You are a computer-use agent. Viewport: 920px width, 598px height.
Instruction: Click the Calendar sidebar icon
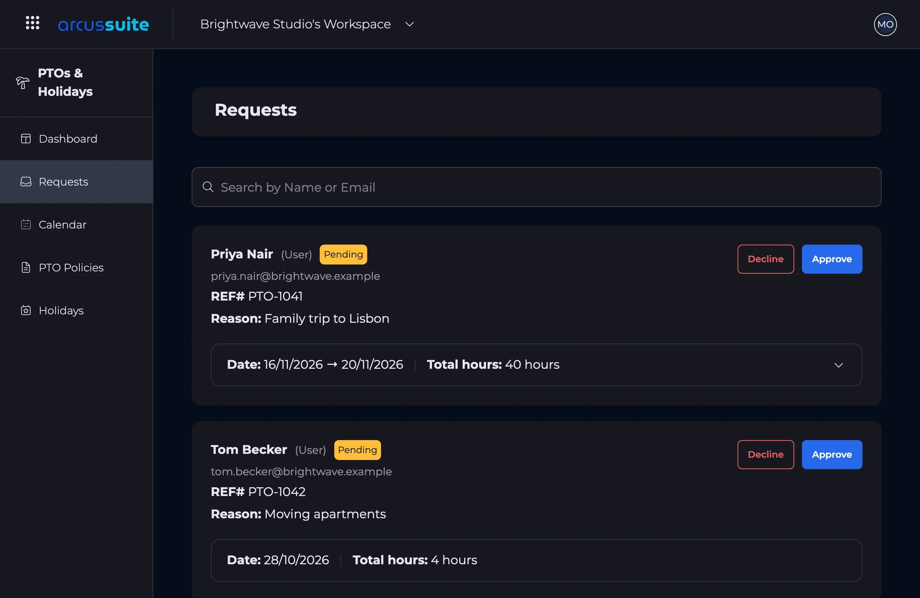pos(26,225)
